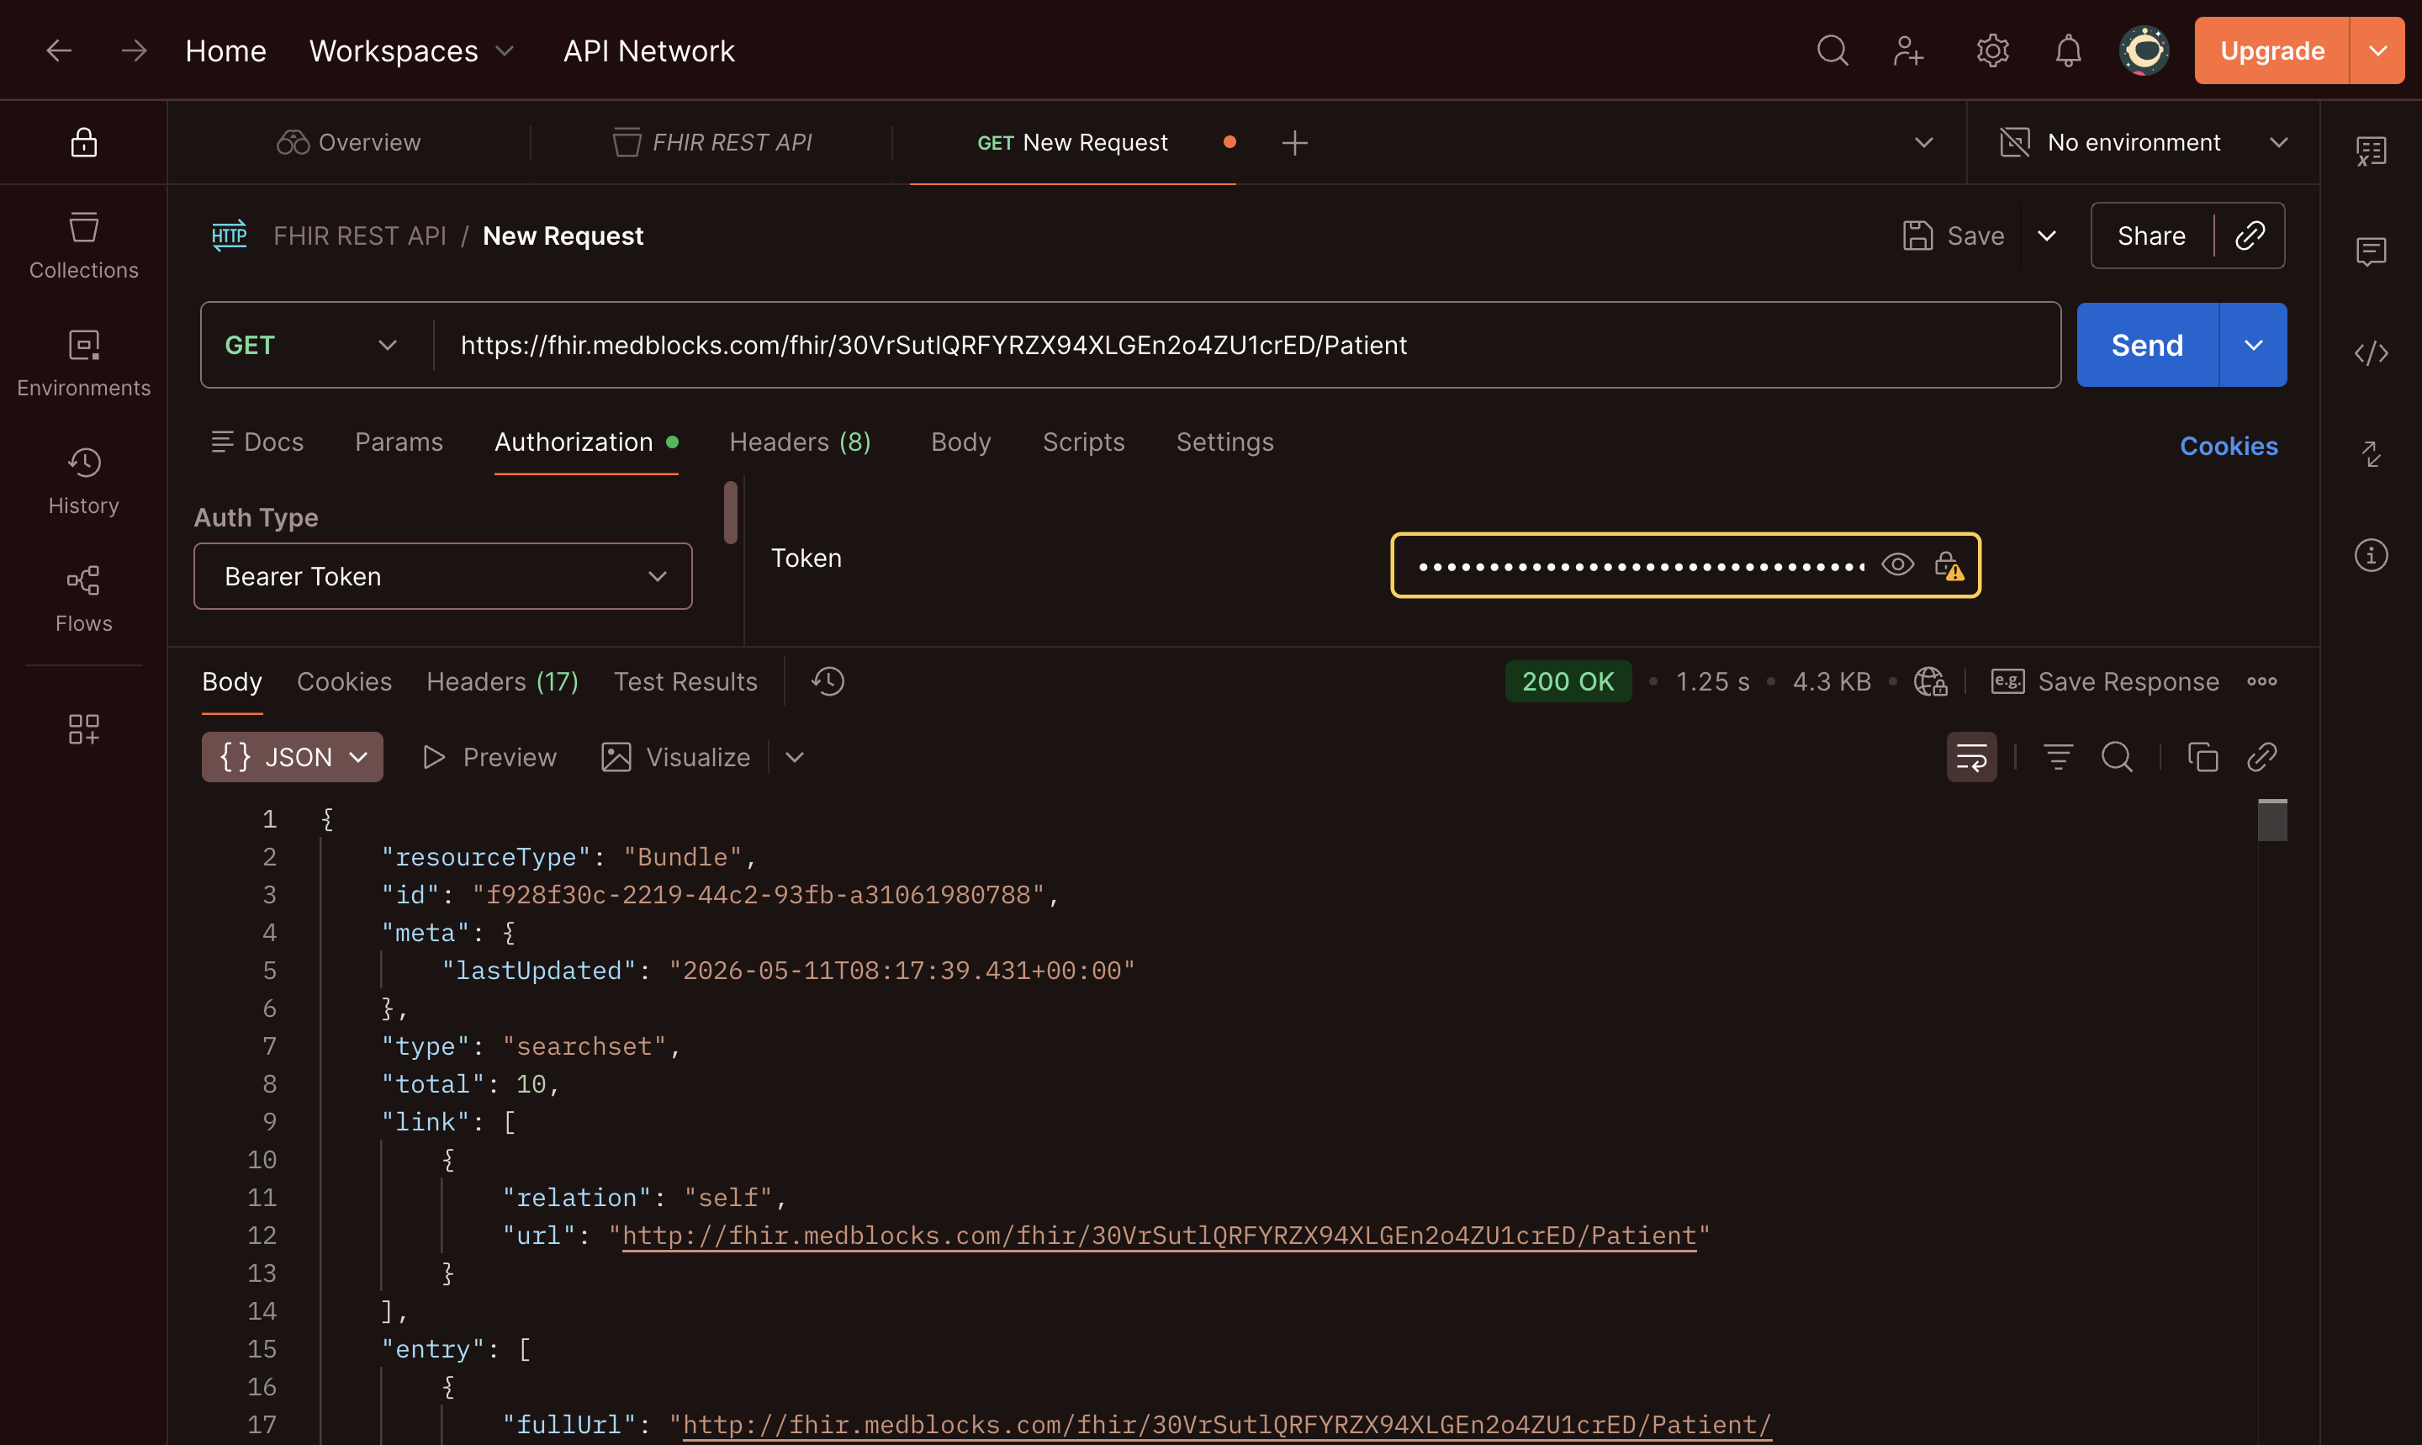The image size is (2422, 1445).
Task: Open the user avatar menu
Action: pos(2144,50)
